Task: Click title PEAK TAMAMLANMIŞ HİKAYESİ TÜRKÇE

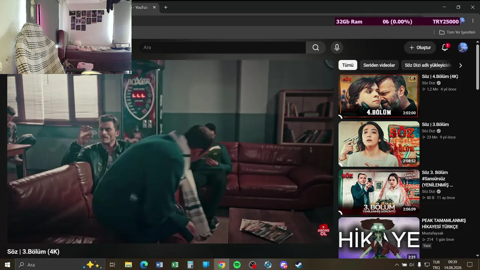Action: pos(444,223)
